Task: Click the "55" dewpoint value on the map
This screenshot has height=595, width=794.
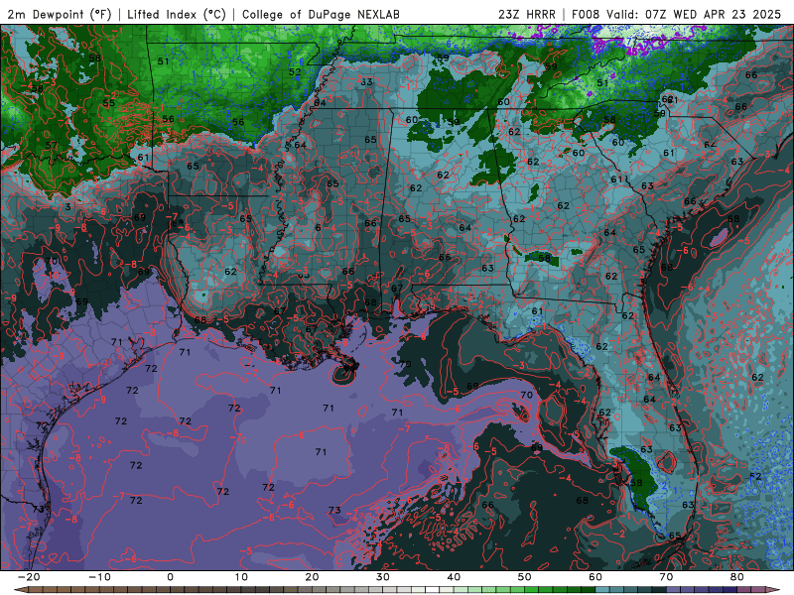Action: (109, 103)
